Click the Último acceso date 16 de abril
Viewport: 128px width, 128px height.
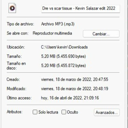(x=70, y=98)
